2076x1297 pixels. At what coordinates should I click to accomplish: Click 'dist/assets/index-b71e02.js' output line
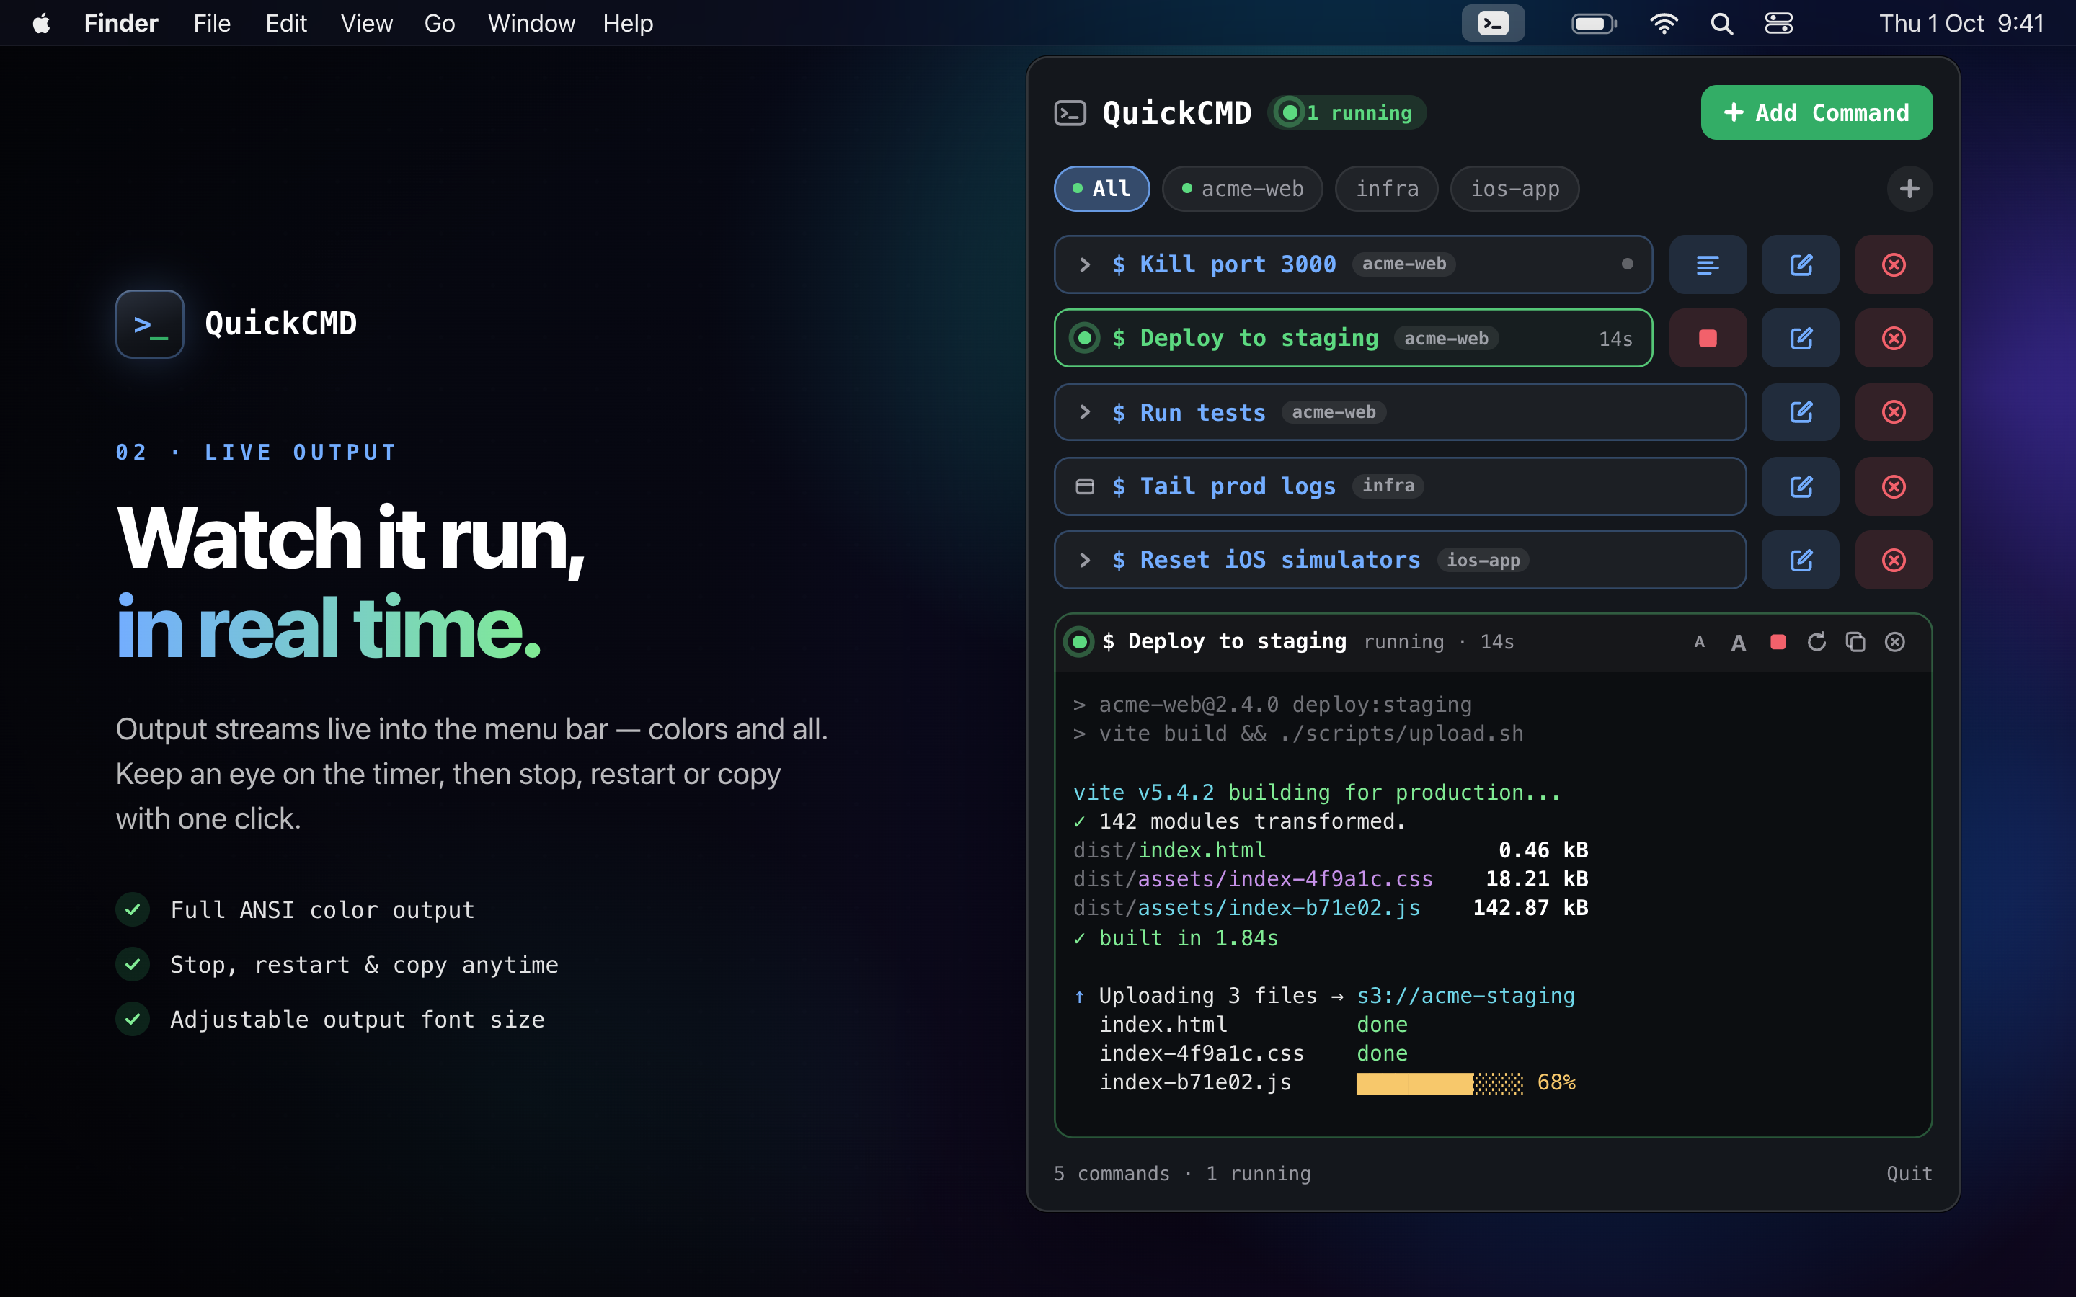click(1246, 908)
